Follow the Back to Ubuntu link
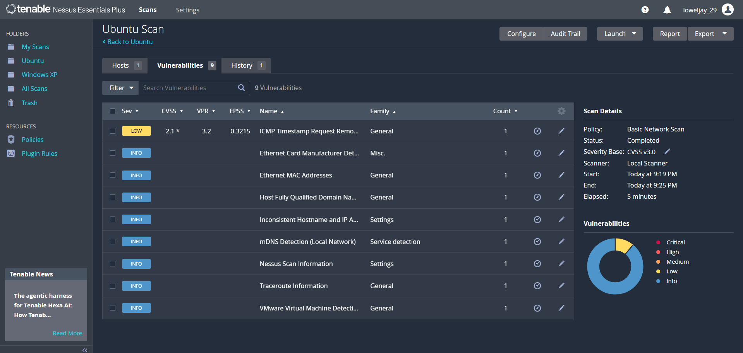 click(x=128, y=42)
